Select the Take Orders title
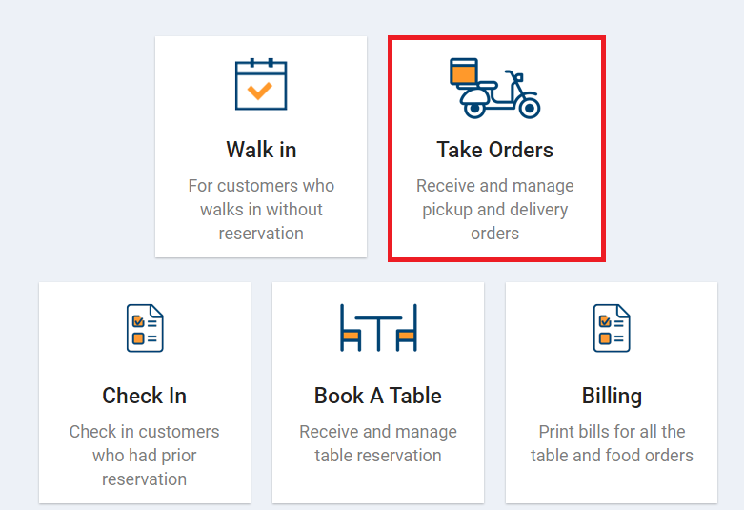This screenshot has height=510, width=744. point(495,150)
